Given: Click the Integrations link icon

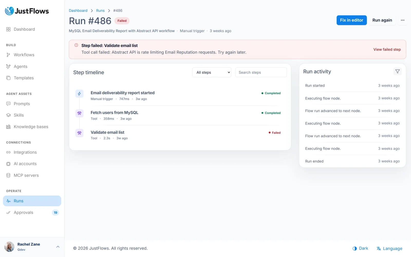Looking at the screenshot, I should [8, 152].
